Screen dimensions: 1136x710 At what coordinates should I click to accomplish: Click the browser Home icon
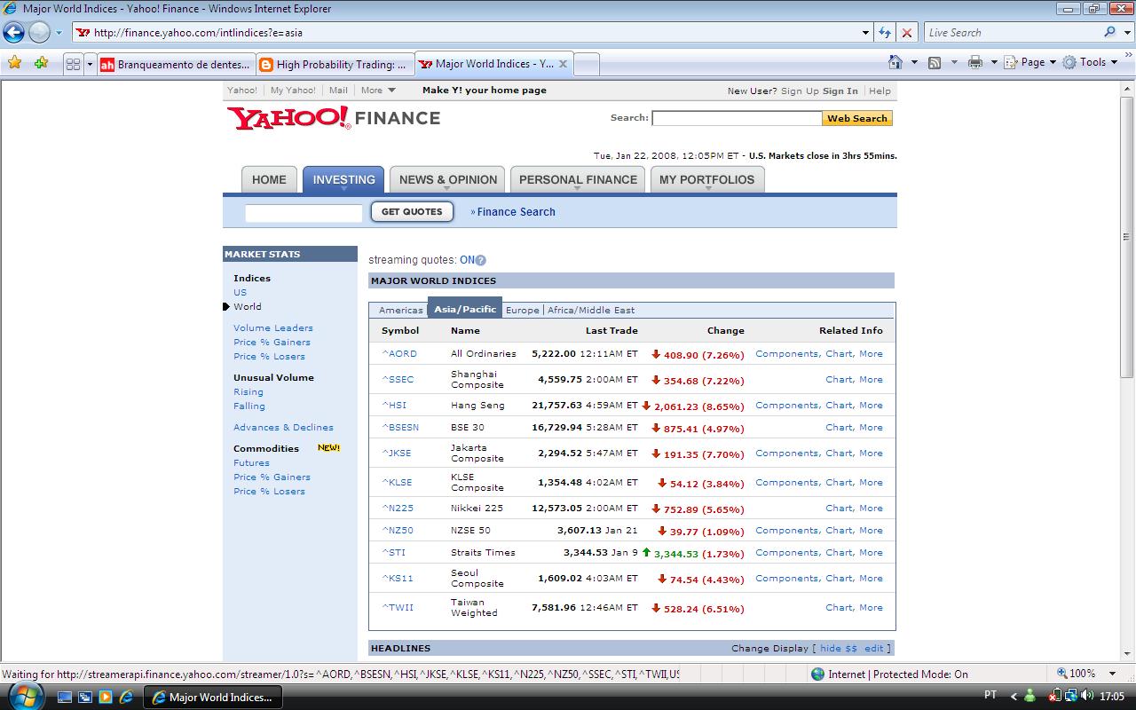pos(896,62)
